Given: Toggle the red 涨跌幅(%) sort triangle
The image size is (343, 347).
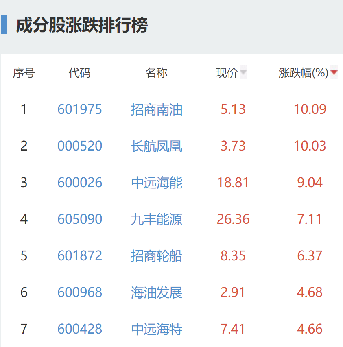Looking at the screenshot, I should 333,73.
